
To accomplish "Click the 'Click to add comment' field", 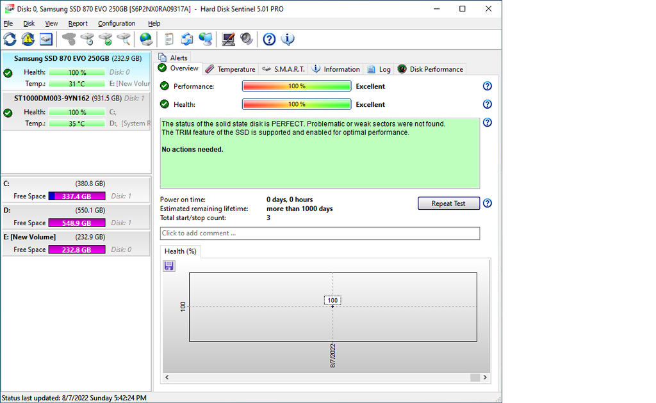I will 320,233.
